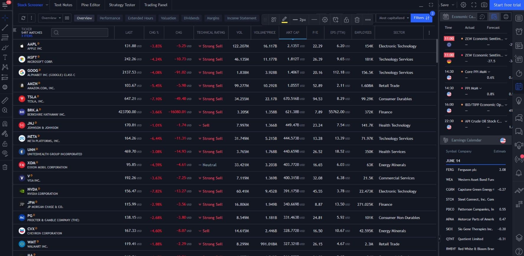Open the Most capitalized dropdown
524x256 pixels.
point(393,18)
